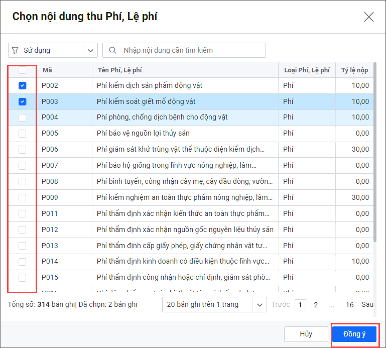Uncheck the P002 row checkbox
This screenshot has height=348, width=386.
(22, 86)
